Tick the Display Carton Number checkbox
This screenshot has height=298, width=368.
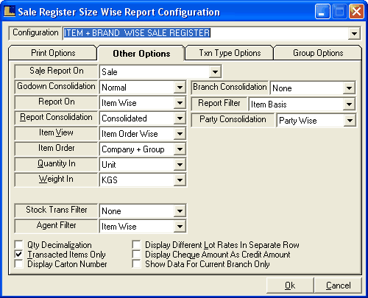18,264
